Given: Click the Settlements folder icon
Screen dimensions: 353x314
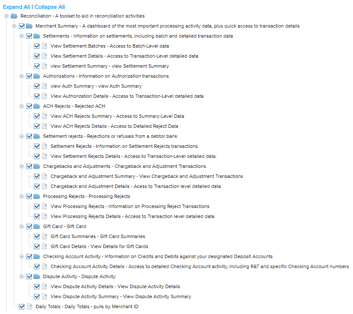Looking at the screenshot, I should point(37,36).
